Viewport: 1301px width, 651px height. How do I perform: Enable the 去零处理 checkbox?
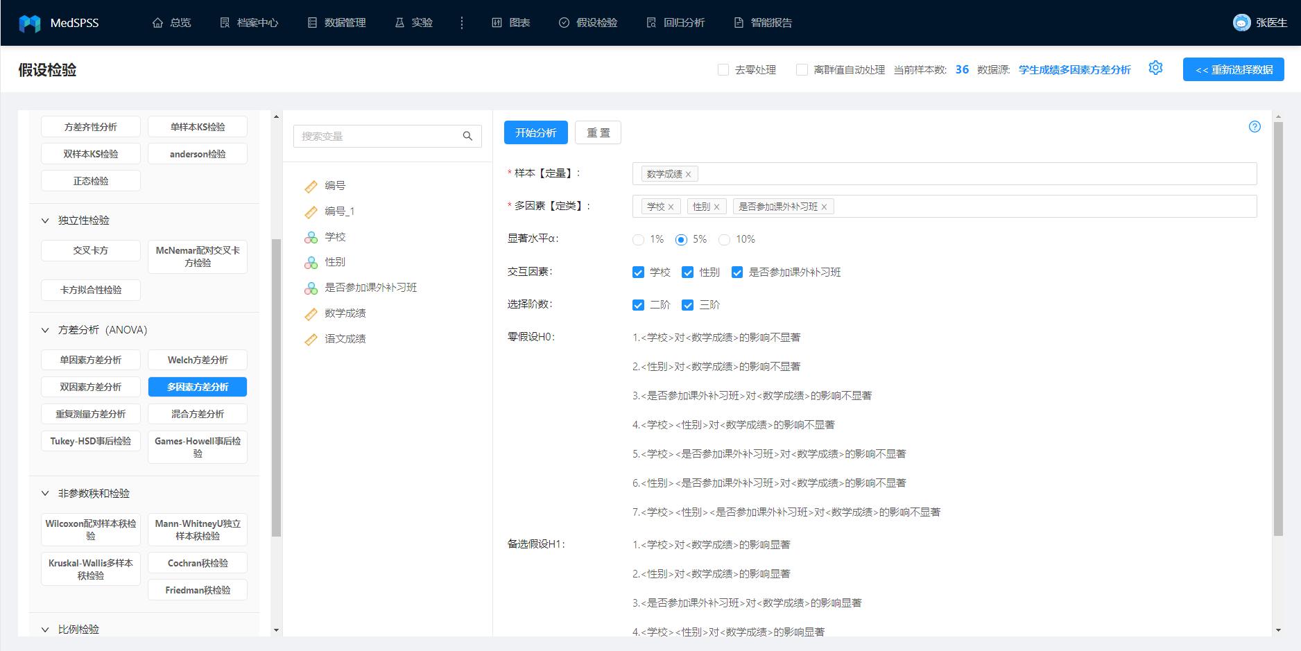[722, 69]
